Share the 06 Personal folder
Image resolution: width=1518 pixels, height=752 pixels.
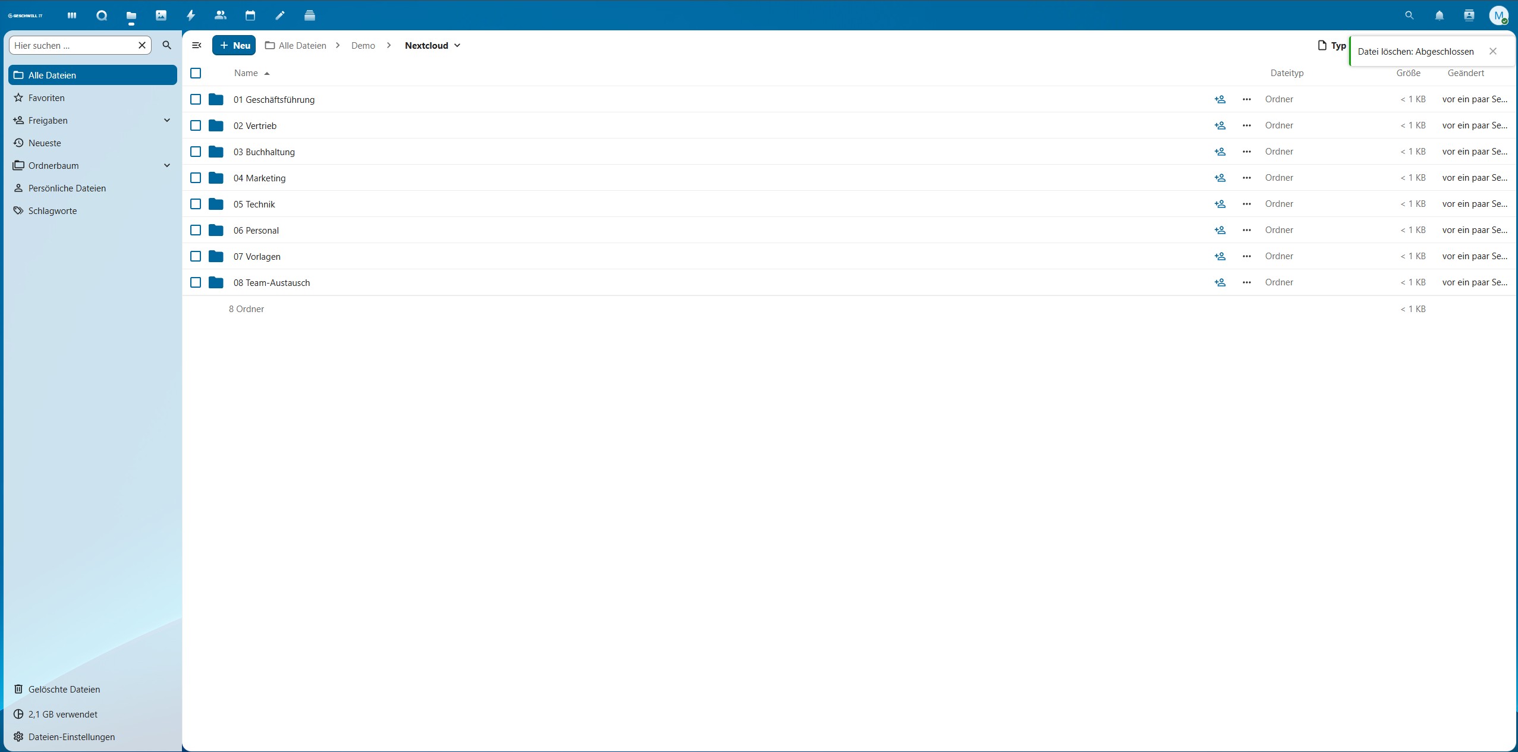point(1220,230)
